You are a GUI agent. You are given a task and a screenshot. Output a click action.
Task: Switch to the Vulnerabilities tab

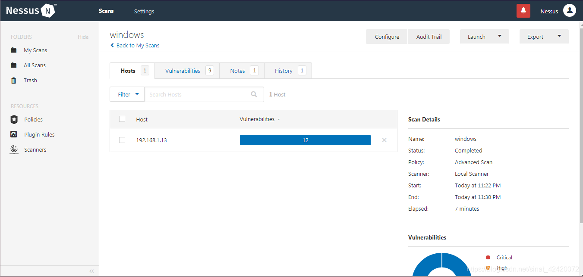187,71
